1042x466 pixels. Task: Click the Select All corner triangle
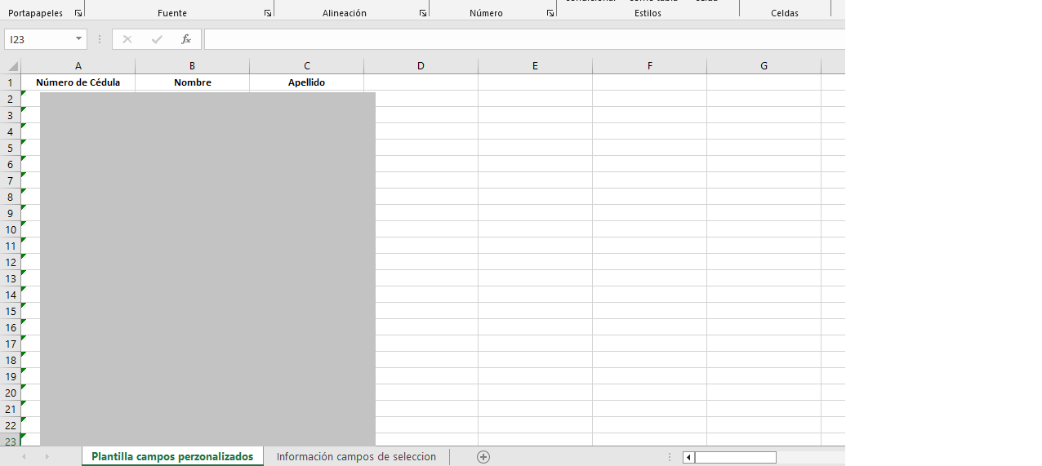(x=11, y=66)
